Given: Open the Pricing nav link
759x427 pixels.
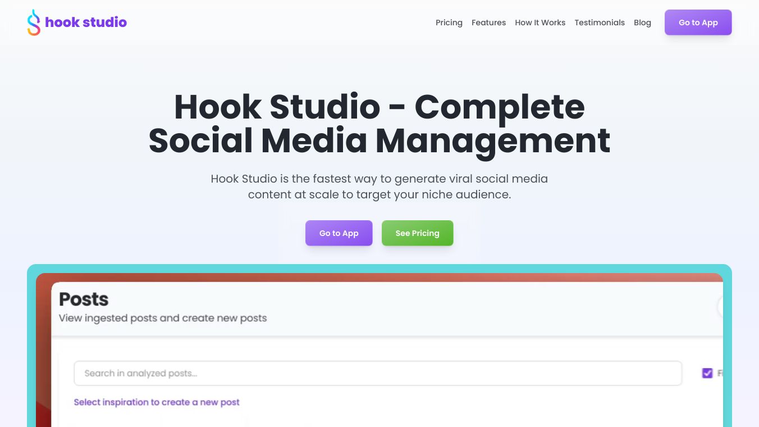Looking at the screenshot, I should (x=449, y=22).
